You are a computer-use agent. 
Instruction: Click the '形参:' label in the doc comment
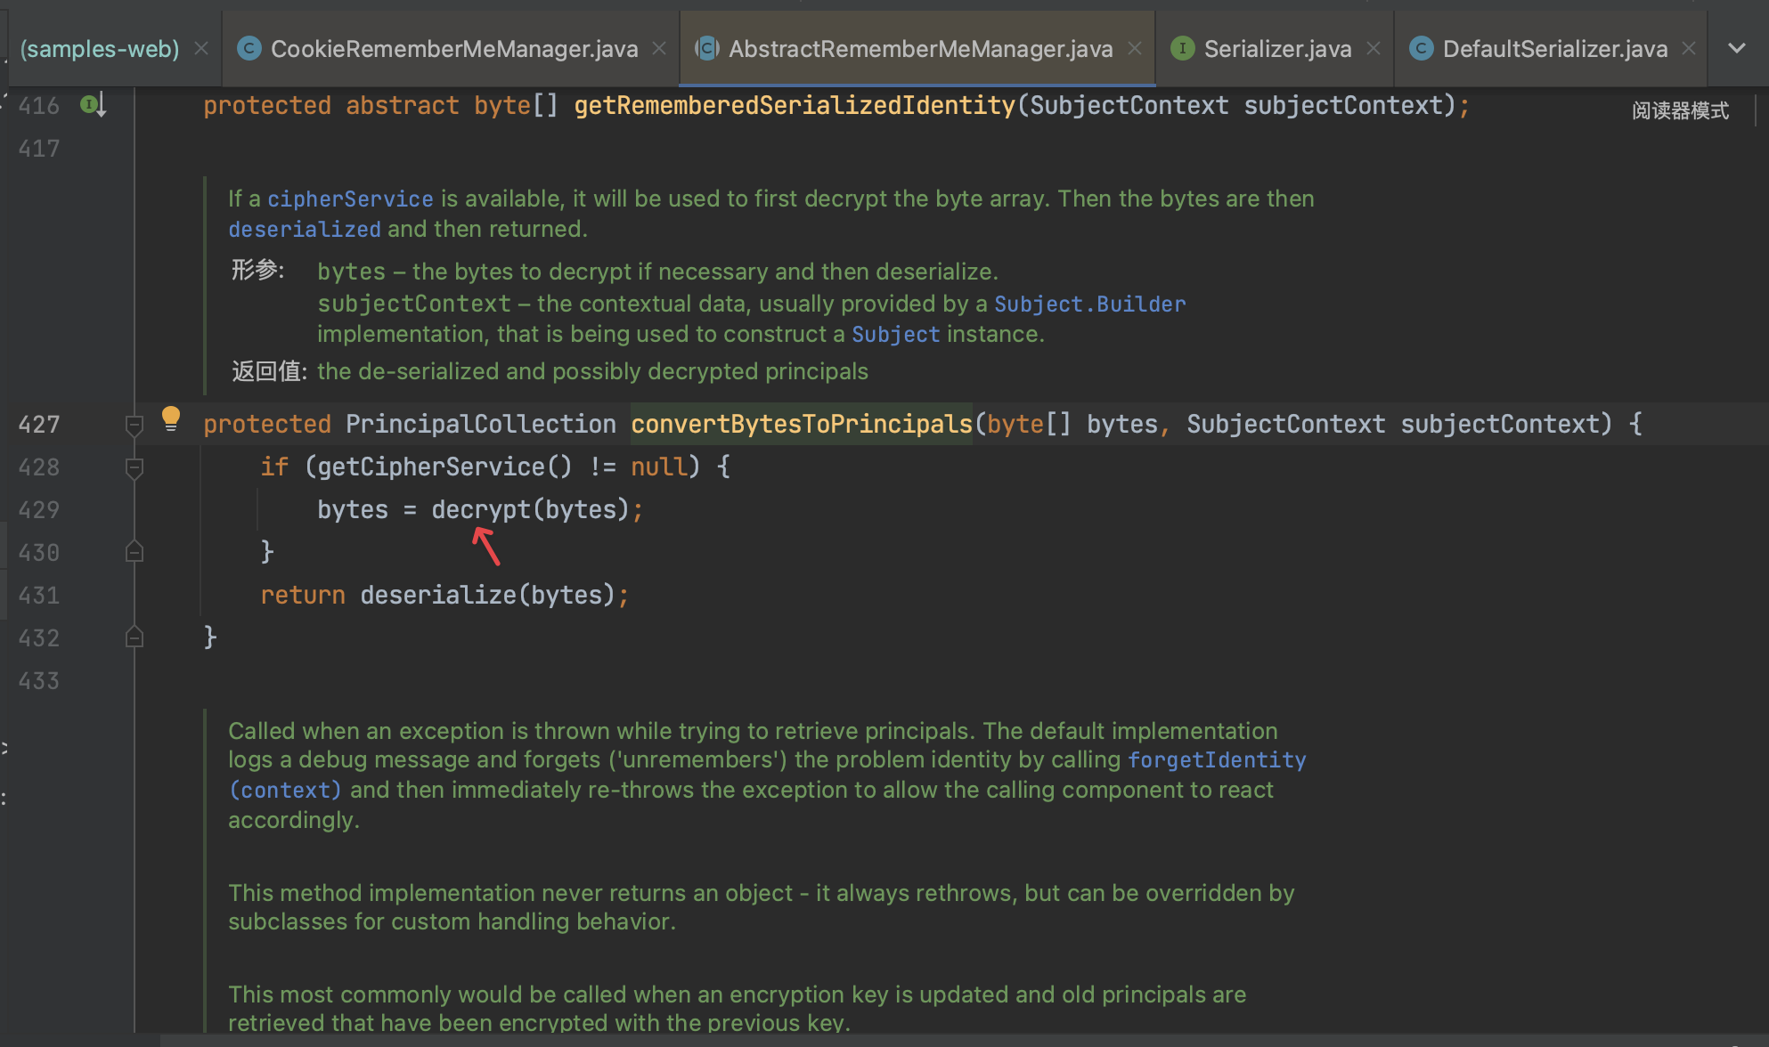point(258,270)
